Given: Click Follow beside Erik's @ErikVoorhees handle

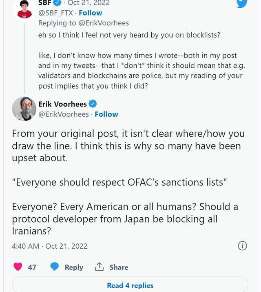Looking at the screenshot, I should (x=106, y=114).
